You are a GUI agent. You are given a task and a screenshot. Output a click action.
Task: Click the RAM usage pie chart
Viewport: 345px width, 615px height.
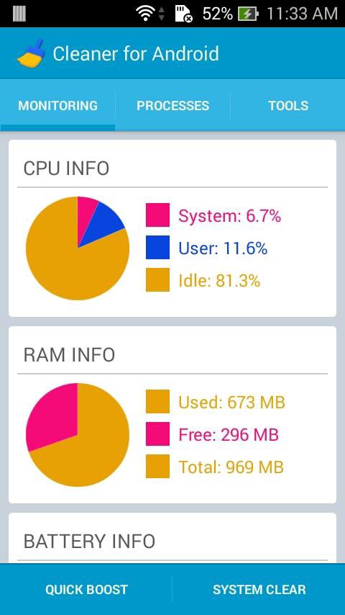pos(78,434)
